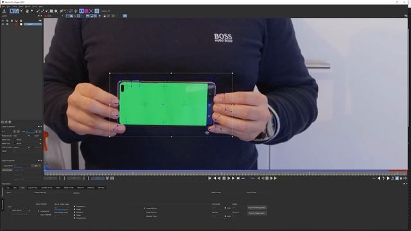Hide Layer 1 using its eye icon

[x=3, y=24]
